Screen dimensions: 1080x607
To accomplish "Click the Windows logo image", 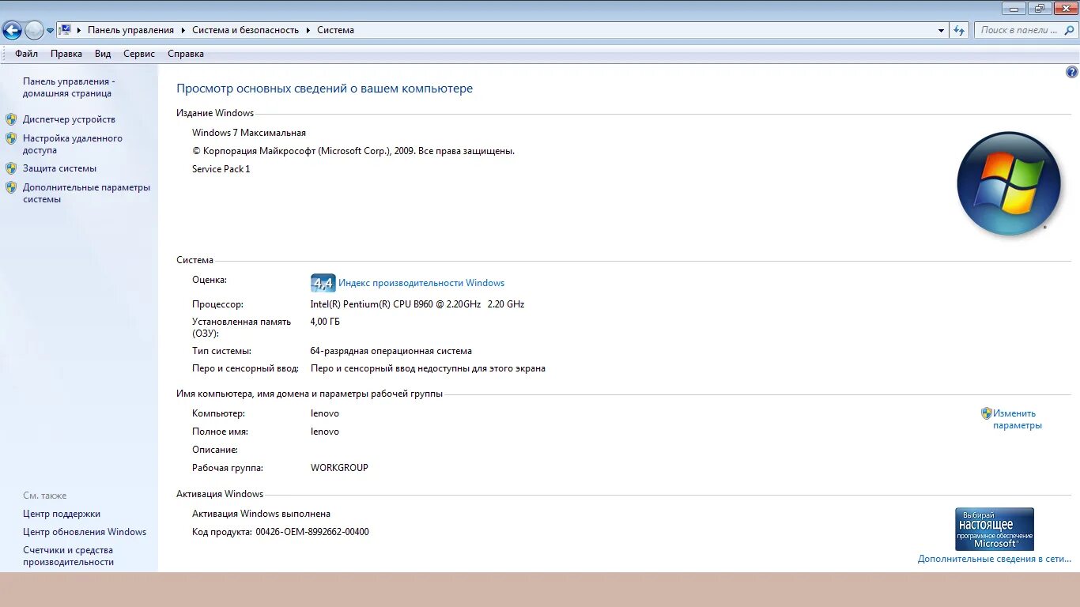I will [x=1009, y=183].
